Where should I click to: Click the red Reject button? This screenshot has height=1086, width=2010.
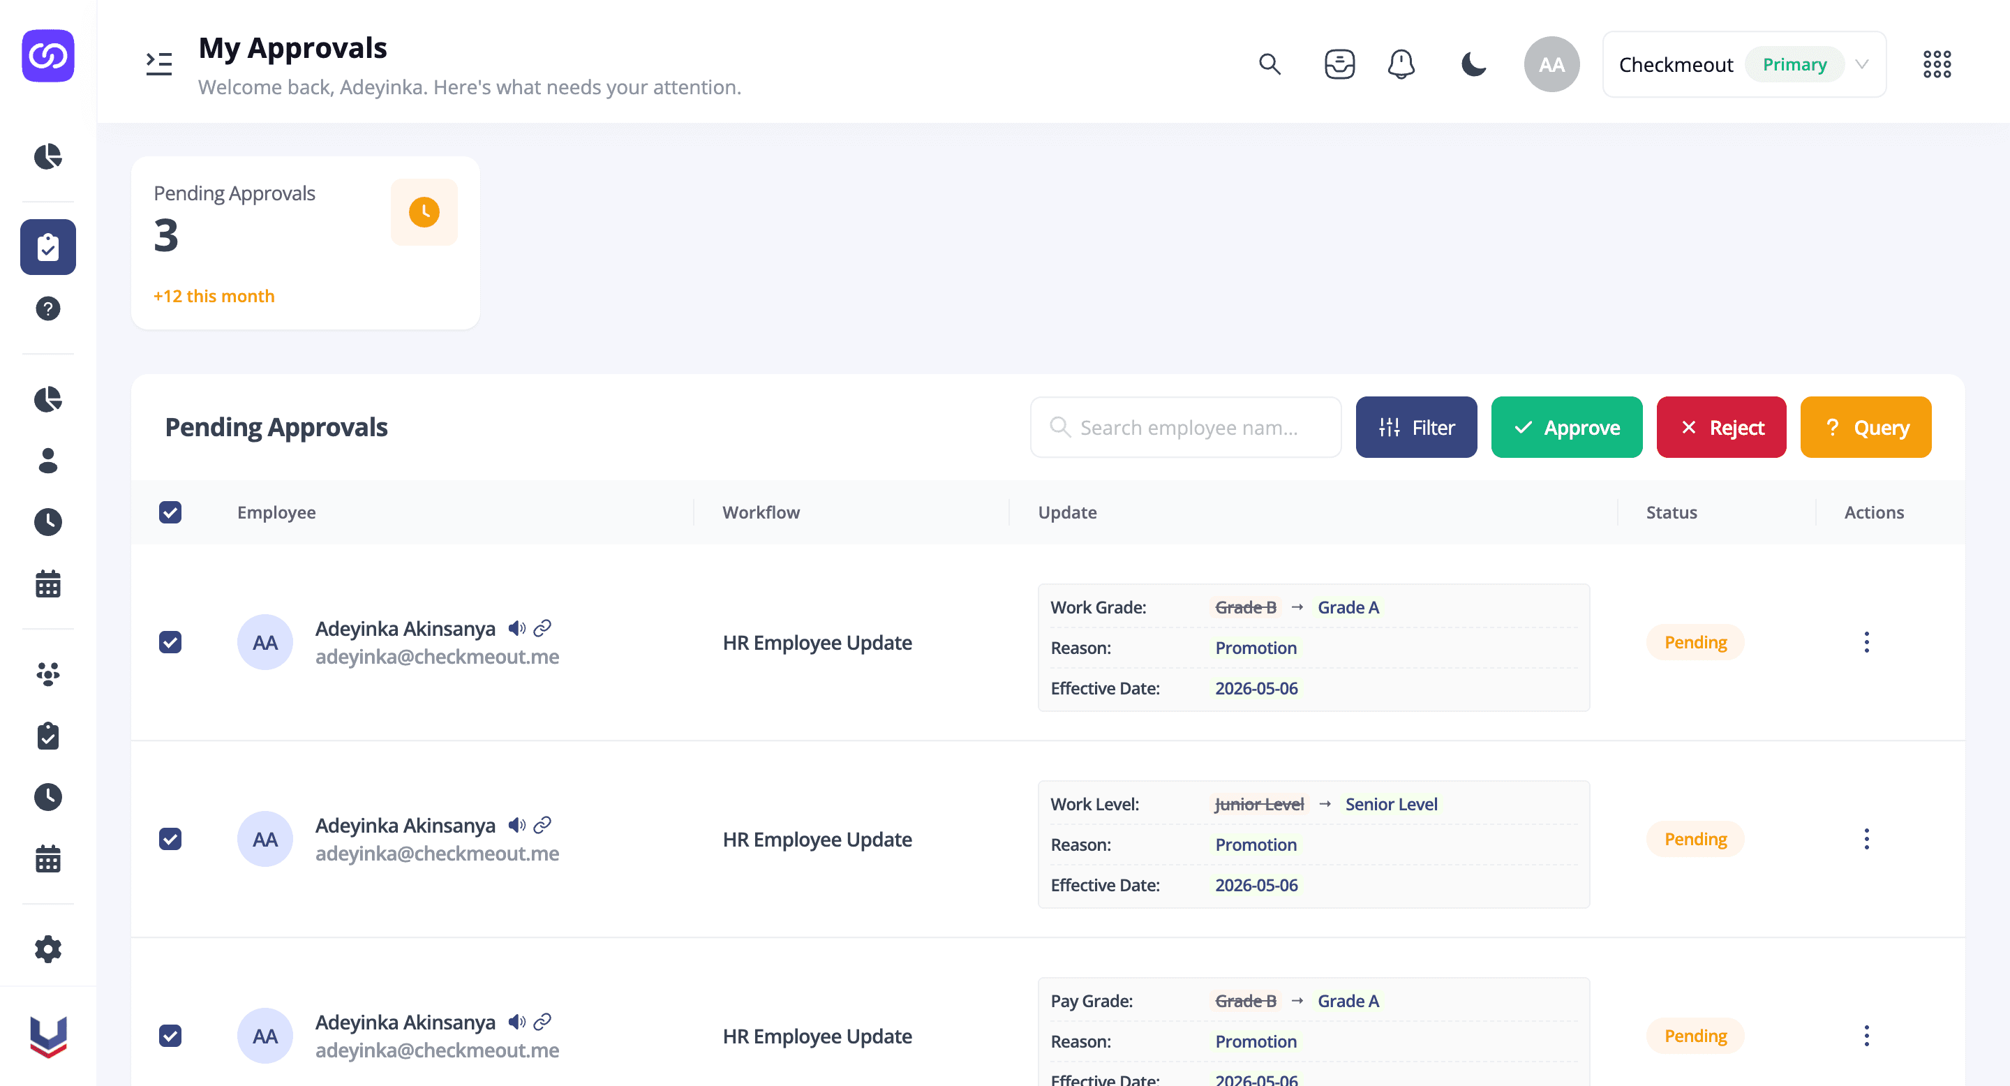1721,428
